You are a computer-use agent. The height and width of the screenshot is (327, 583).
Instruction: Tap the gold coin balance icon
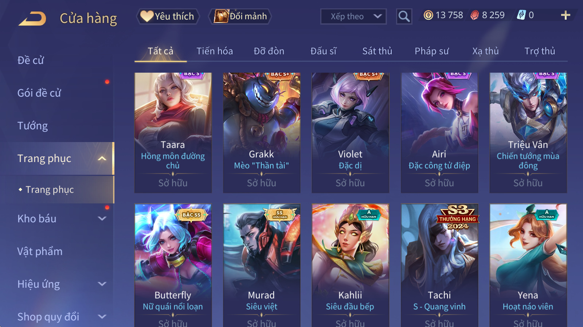point(429,15)
